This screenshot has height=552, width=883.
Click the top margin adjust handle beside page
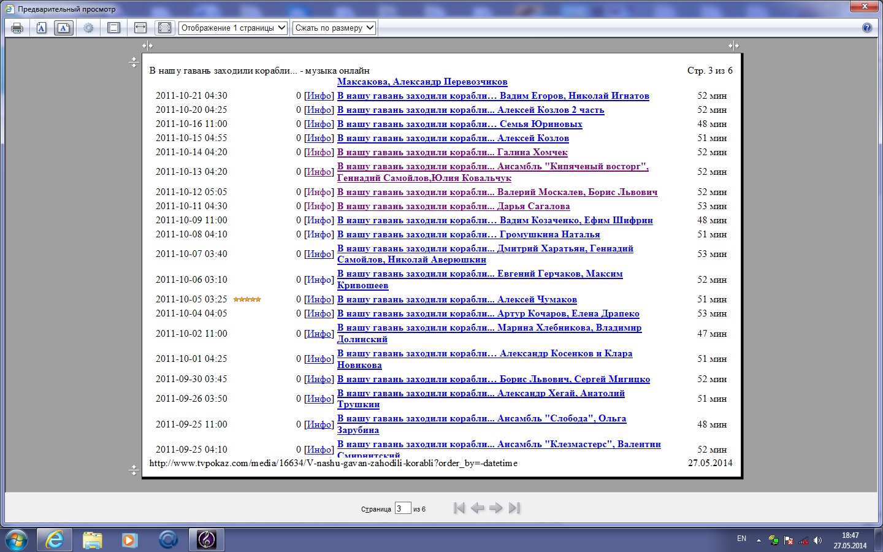(134, 63)
